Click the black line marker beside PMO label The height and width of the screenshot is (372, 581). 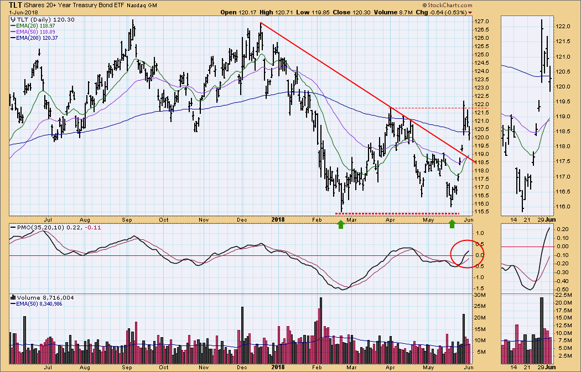click(13, 227)
